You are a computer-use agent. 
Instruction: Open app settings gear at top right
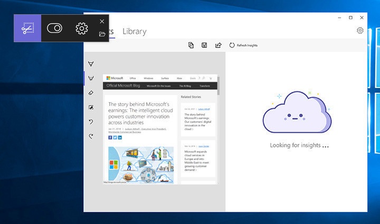click(x=360, y=31)
